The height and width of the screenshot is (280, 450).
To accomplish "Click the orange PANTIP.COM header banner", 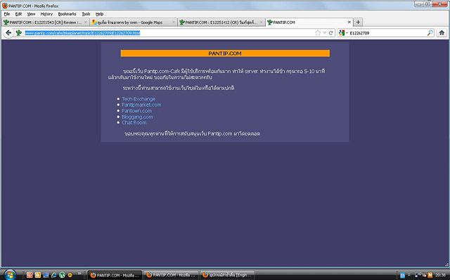I will click(225, 53).
